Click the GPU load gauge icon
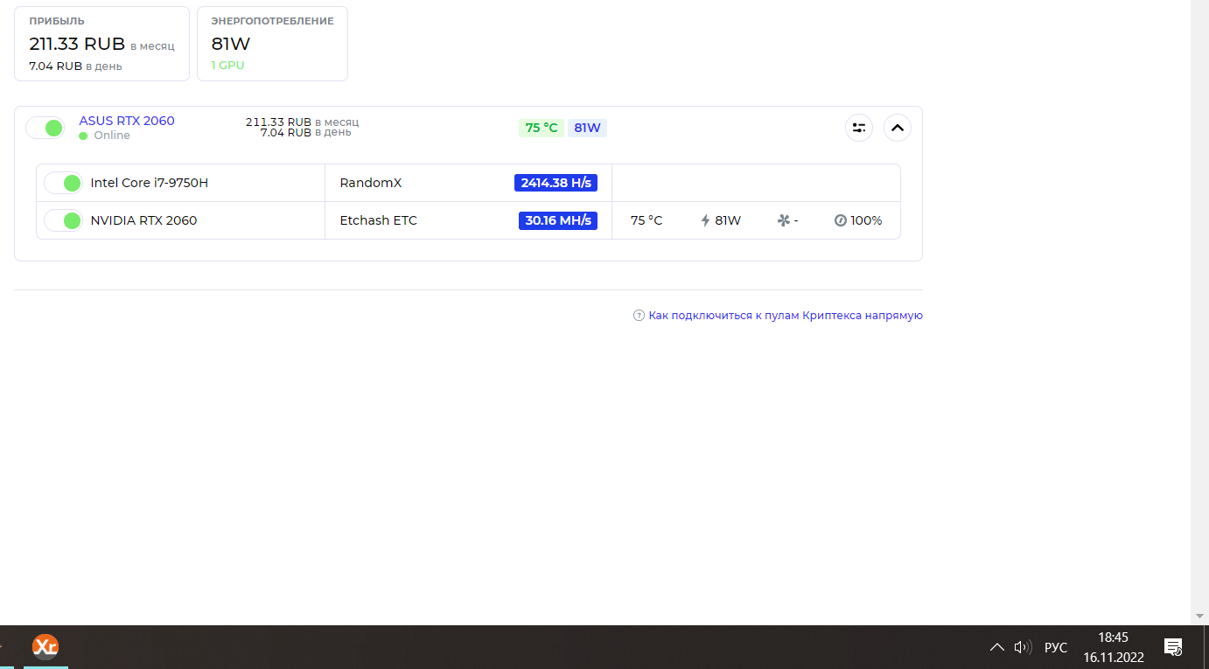1209x669 pixels. 840,220
